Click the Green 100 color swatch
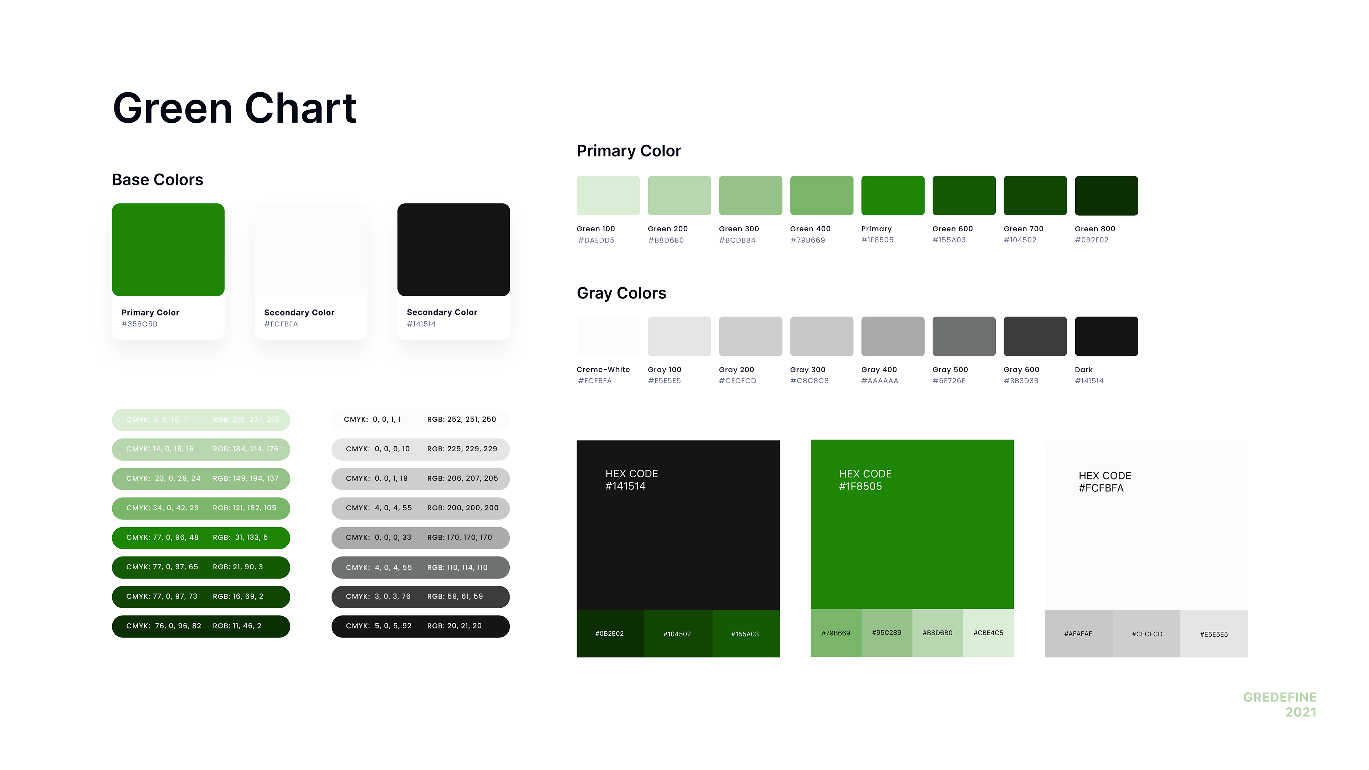 [608, 196]
